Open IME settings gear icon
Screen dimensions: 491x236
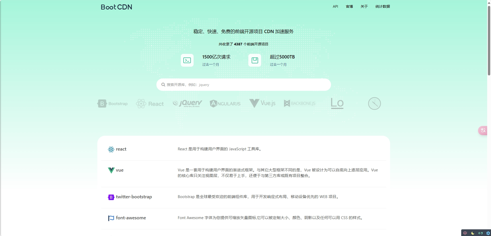click(488, 233)
